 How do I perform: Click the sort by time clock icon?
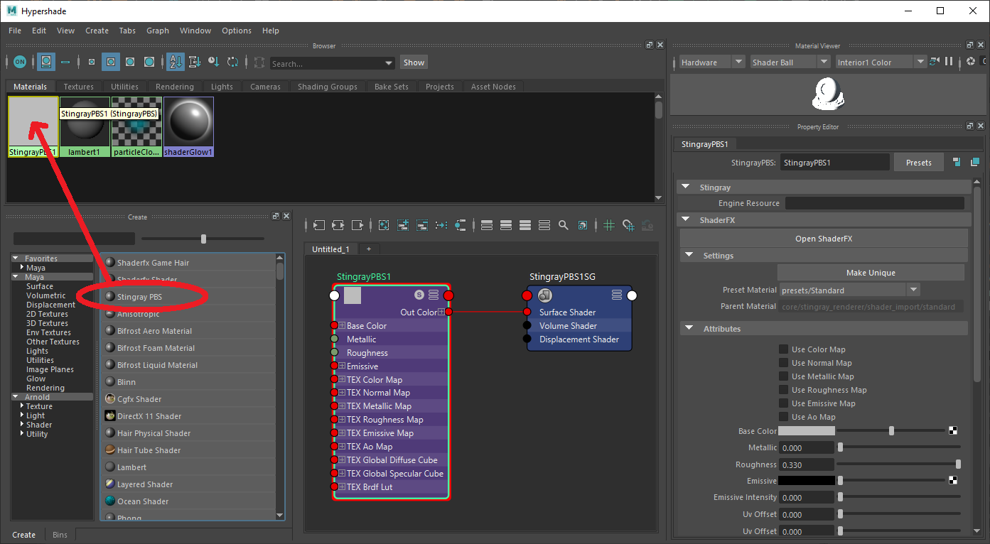point(213,62)
